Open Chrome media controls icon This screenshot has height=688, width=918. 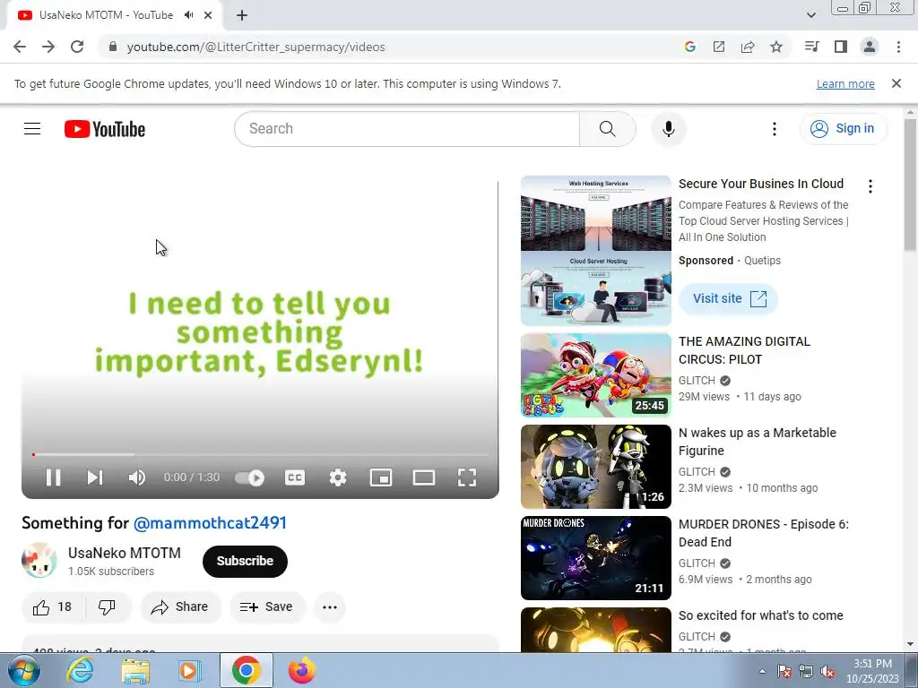[x=811, y=47]
